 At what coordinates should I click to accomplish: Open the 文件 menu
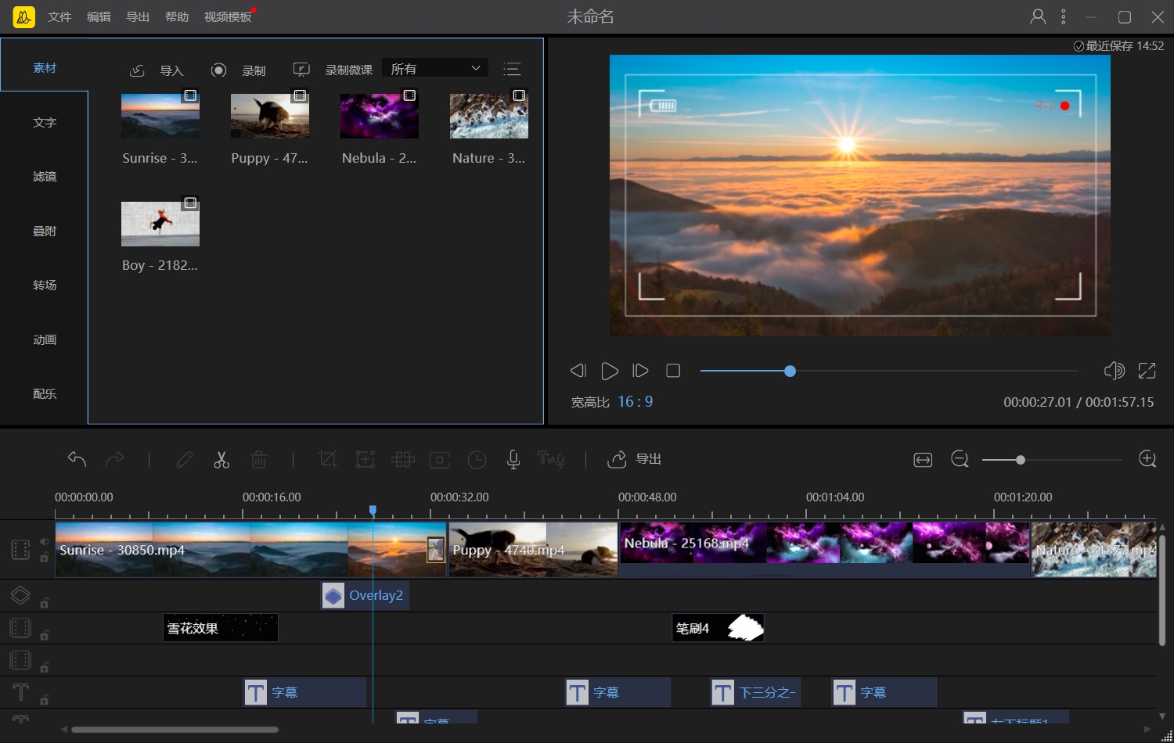pyautogui.click(x=59, y=16)
